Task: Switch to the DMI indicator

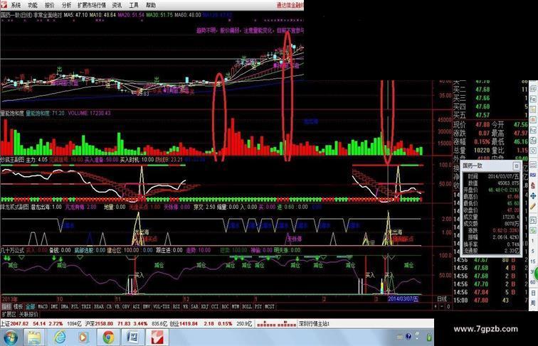Action: pos(54,307)
